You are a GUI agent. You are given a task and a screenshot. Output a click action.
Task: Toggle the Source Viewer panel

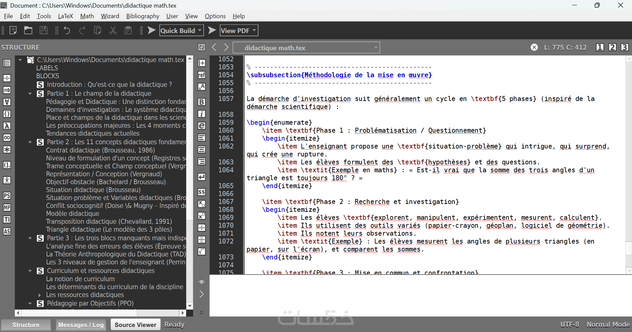pos(135,325)
